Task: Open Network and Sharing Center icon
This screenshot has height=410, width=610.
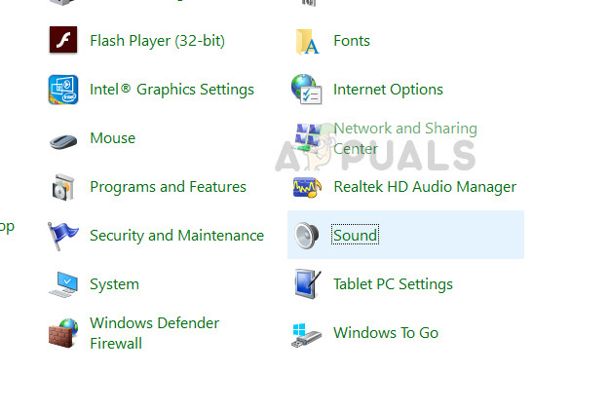Action: (308, 137)
